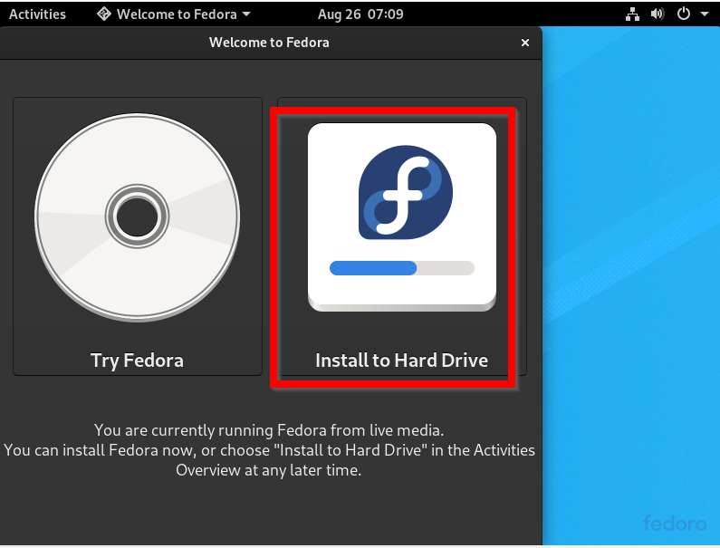Open the network status icon
720x548 pixels.
click(632, 14)
